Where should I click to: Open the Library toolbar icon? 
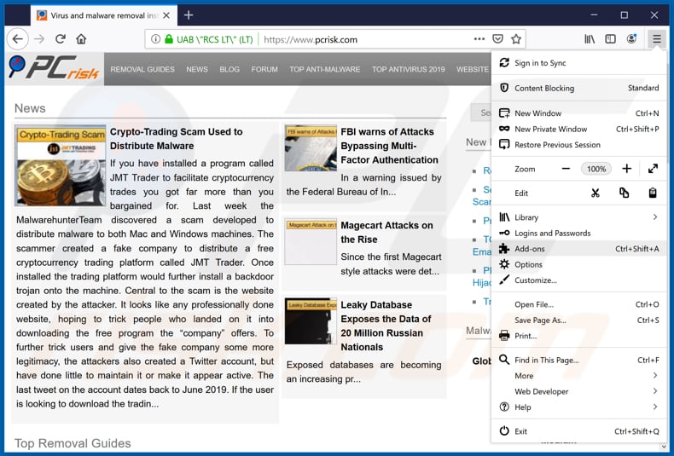coord(590,39)
